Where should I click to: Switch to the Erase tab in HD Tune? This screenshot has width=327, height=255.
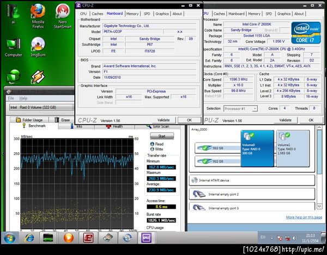coord(62,120)
